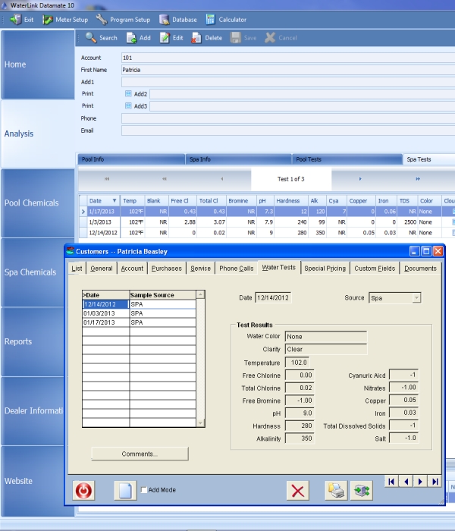455x531 pixels.
Task: Open the Source dropdown showing Spa
Action: (416, 297)
